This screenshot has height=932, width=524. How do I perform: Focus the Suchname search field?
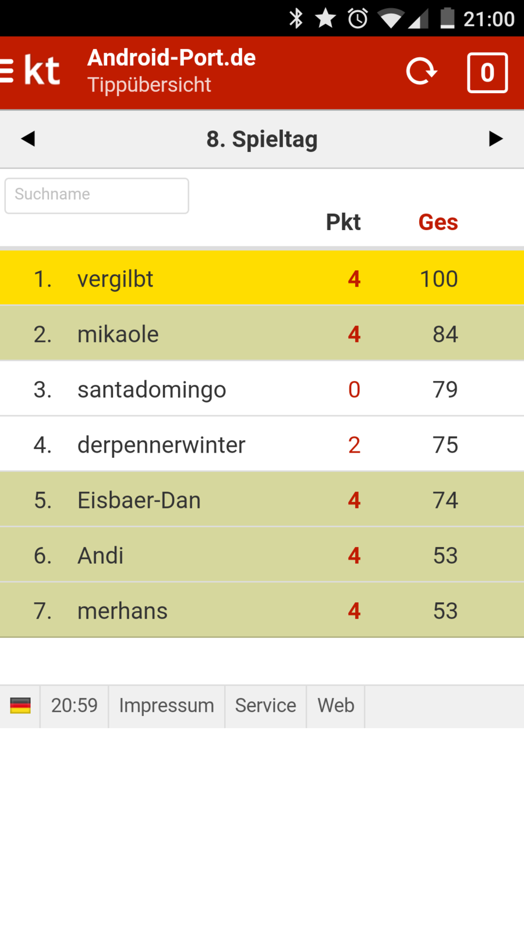point(97,195)
